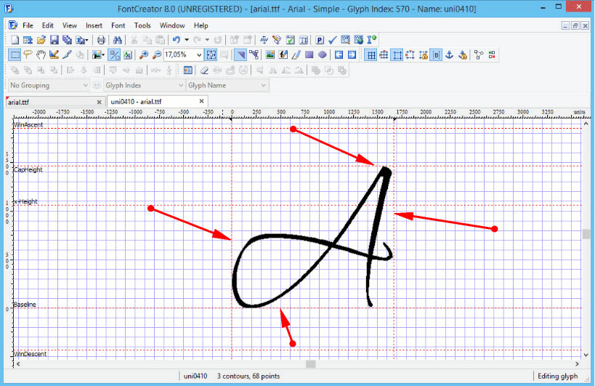Open the View menu

click(70, 25)
